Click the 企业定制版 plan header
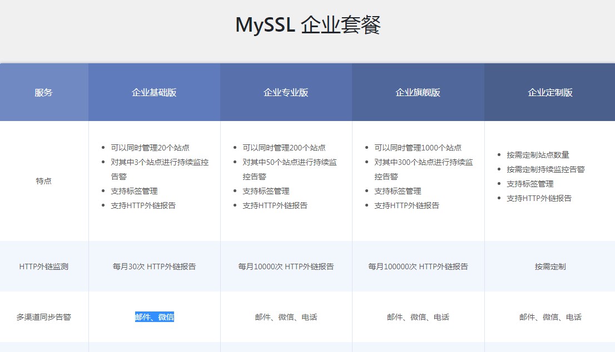The image size is (615, 352). click(550, 92)
